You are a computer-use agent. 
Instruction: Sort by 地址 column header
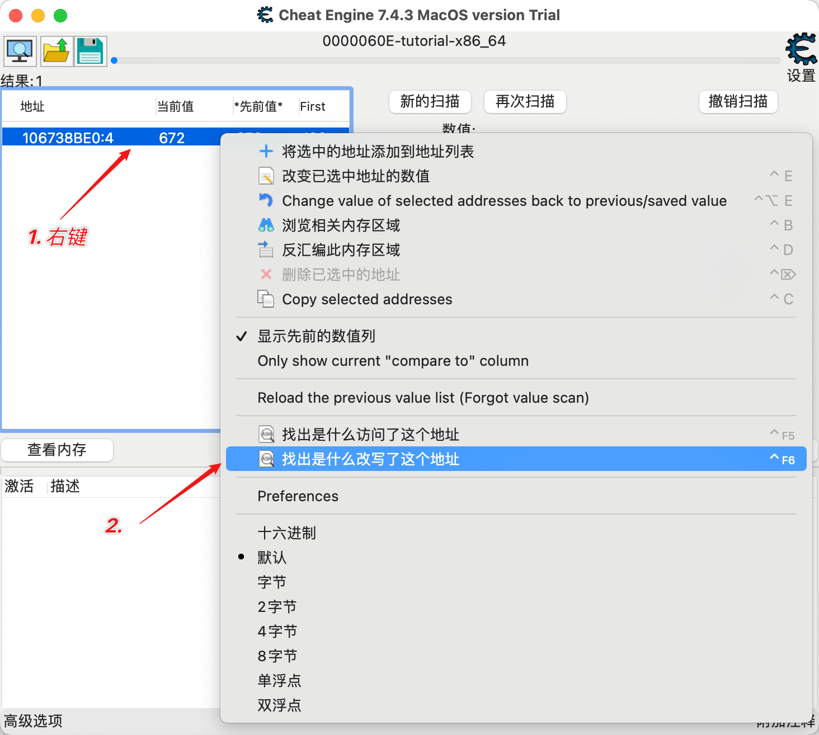tap(78, 106)
